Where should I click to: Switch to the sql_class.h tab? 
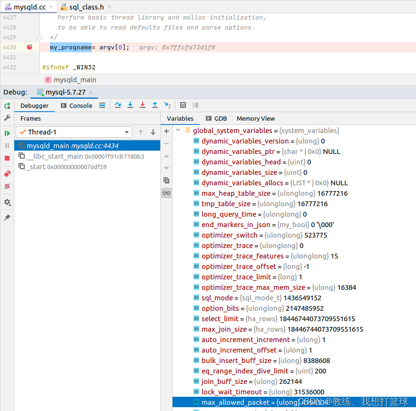tap(85, 7)
